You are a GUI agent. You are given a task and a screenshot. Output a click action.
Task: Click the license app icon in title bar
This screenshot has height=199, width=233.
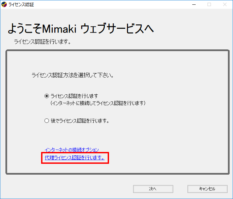[x=4, y=4]
